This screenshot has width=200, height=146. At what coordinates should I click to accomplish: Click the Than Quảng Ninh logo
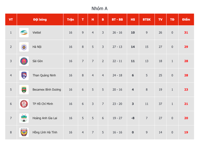[24, 75]
